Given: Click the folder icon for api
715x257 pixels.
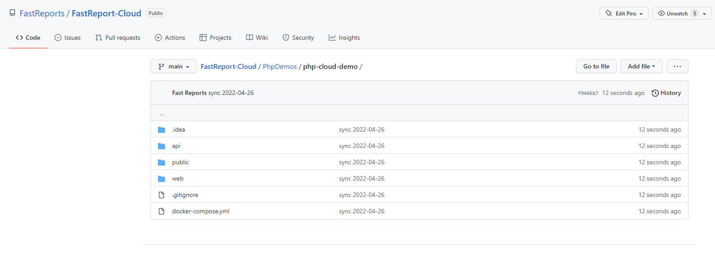Looking at the screenshot, I should (161, 146).
